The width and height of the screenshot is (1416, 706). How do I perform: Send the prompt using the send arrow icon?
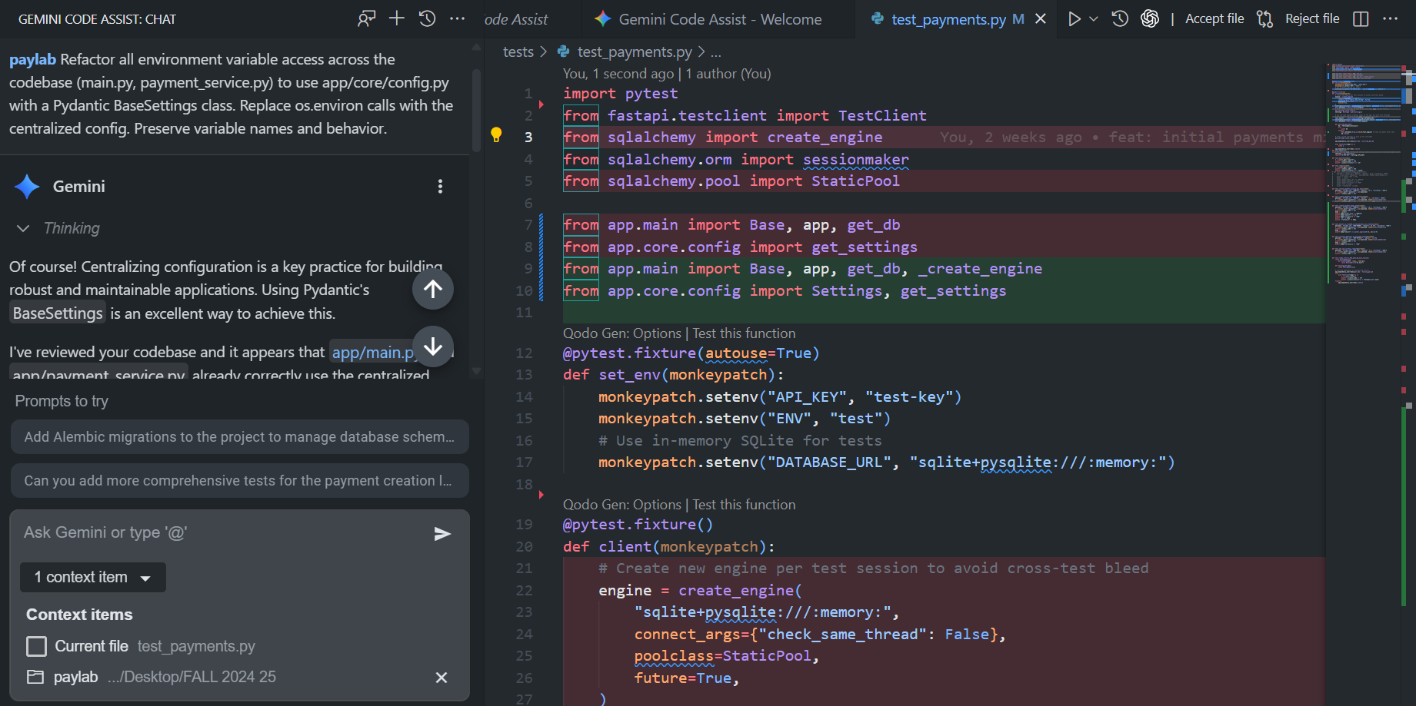(442, 533)
